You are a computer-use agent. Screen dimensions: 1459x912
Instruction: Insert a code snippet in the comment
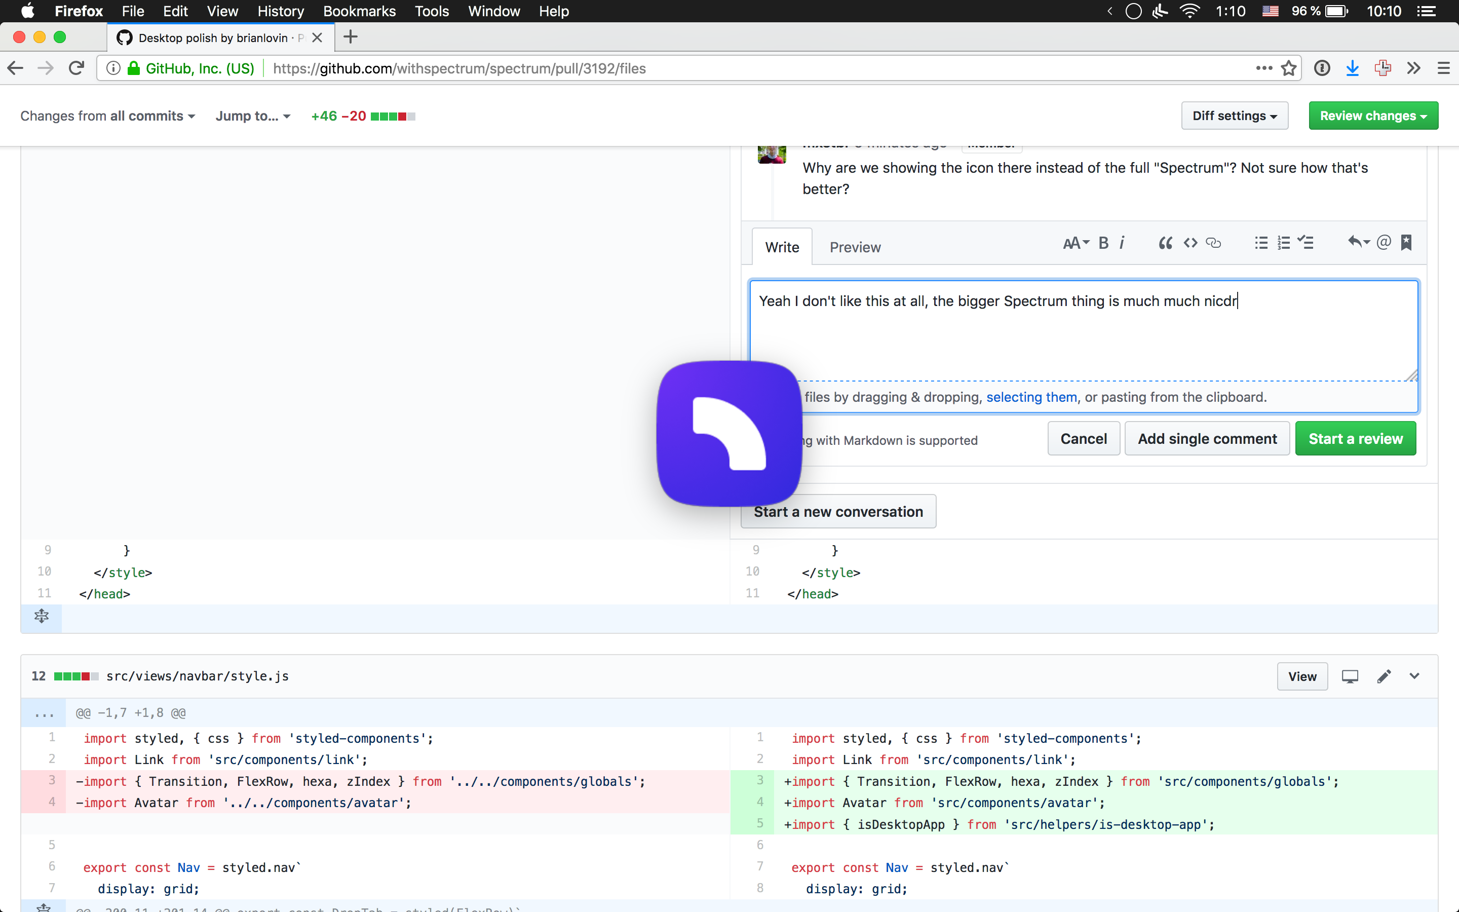pyautogui.click(x=1190, y=243)
